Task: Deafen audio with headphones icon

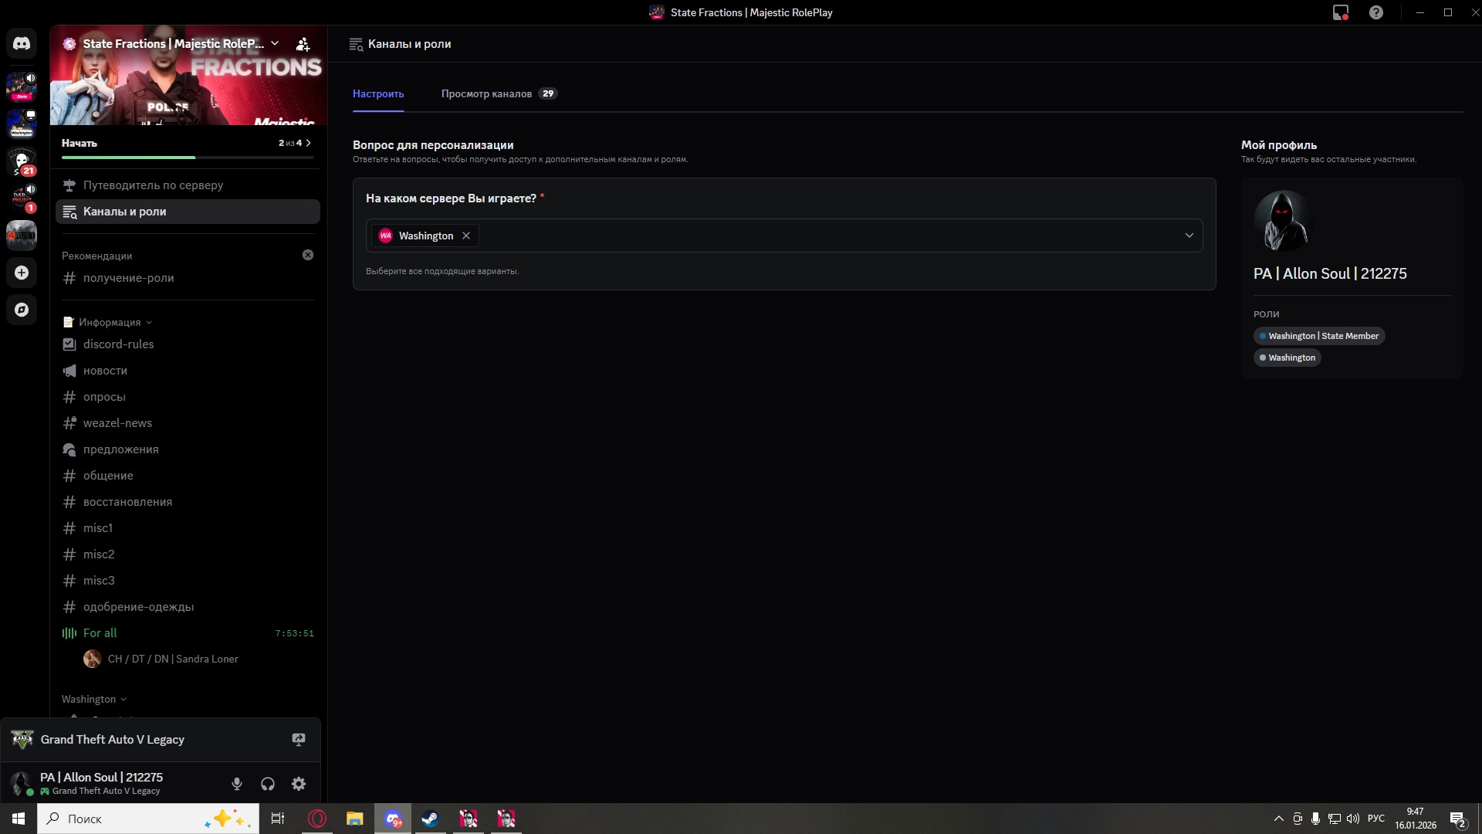Action: point(268,784)
